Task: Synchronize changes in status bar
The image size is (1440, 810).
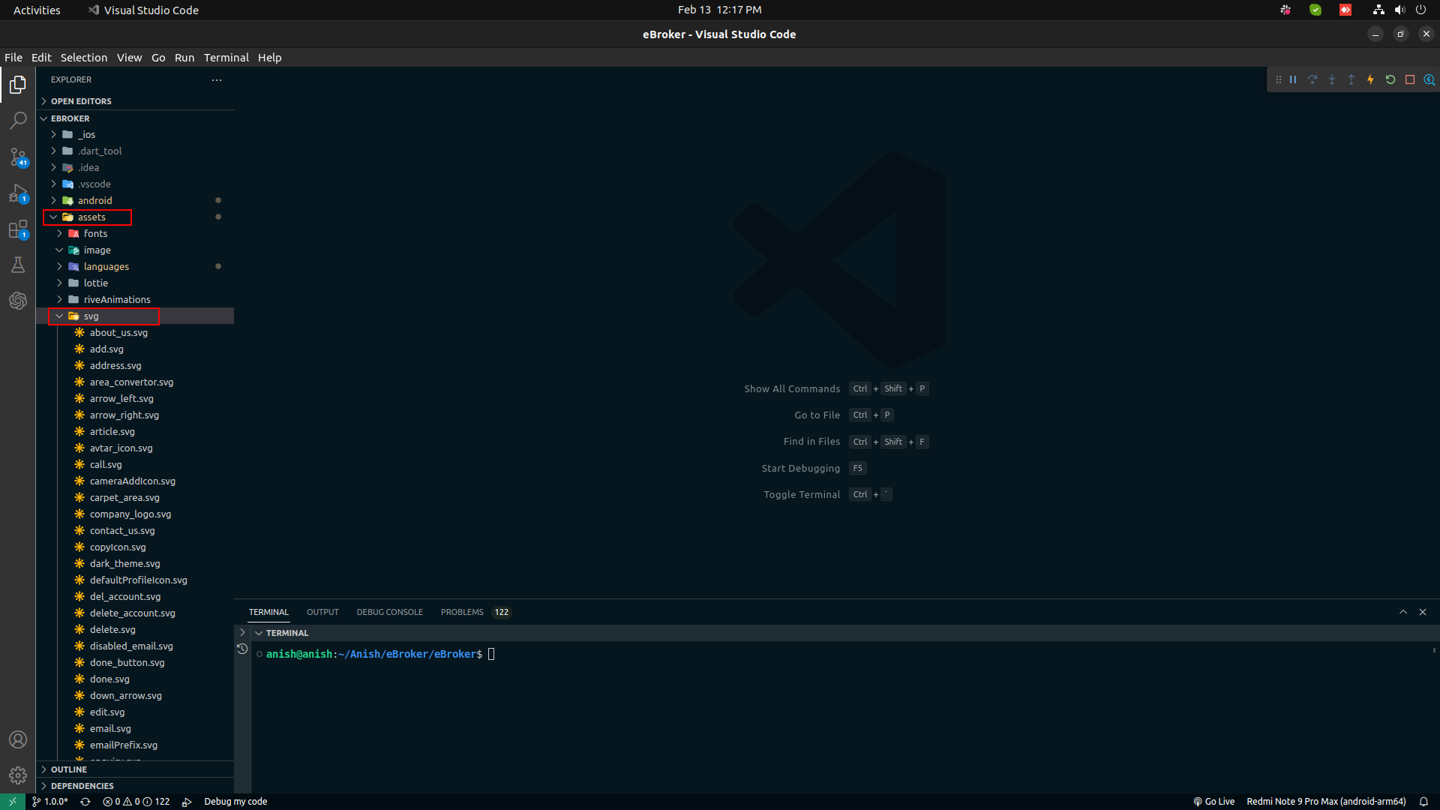Action: pyautogui.click(x=85, y=802)
